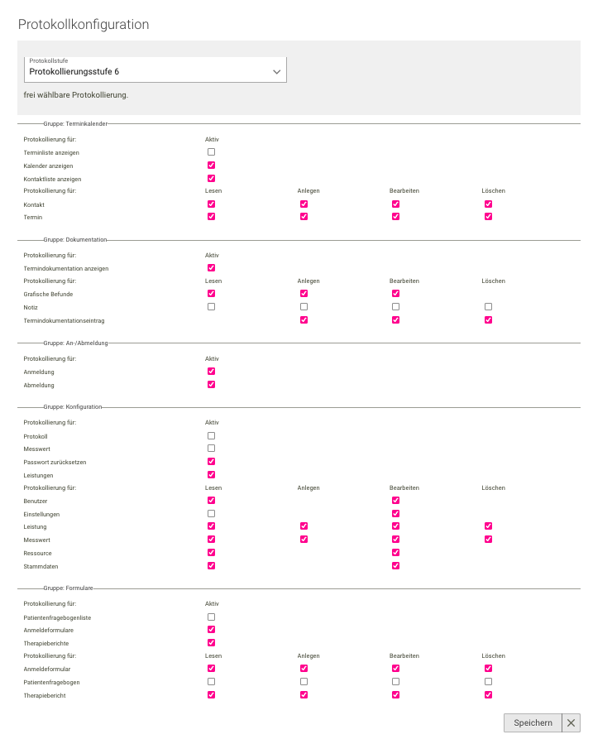Viewport: 593px width, 744px height.
Task: Open the Protokollstufe dropdown
Action: pos(155,70)
